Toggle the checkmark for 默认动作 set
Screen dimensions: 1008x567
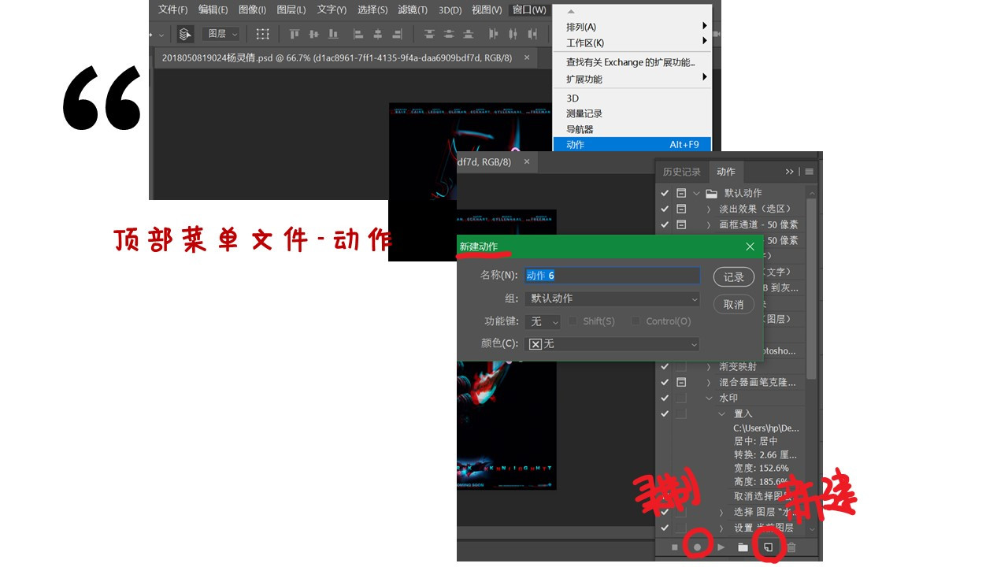coord(665,193)
